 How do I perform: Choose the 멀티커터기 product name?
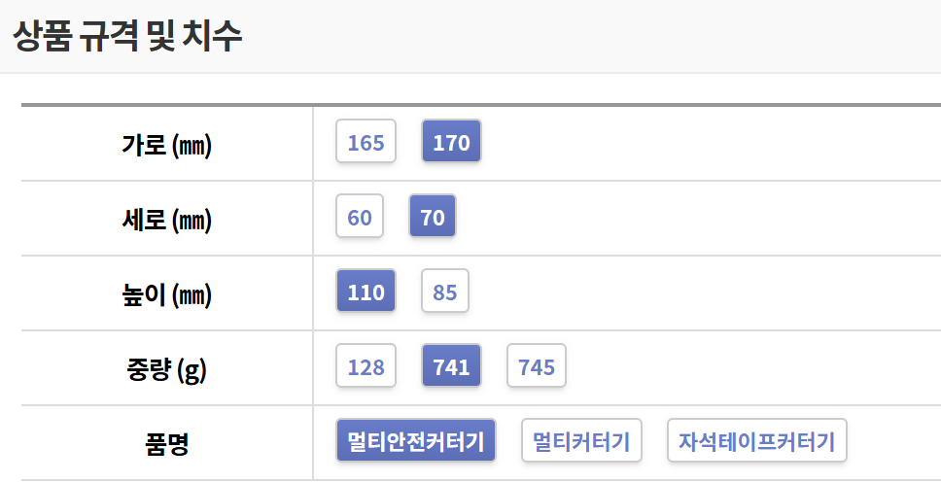pos(581,442)
